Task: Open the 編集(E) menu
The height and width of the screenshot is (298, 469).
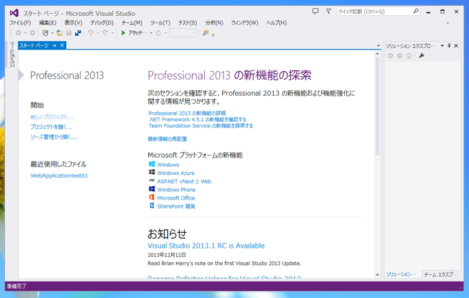Action: pyautogui.click(x=48, y=23)
